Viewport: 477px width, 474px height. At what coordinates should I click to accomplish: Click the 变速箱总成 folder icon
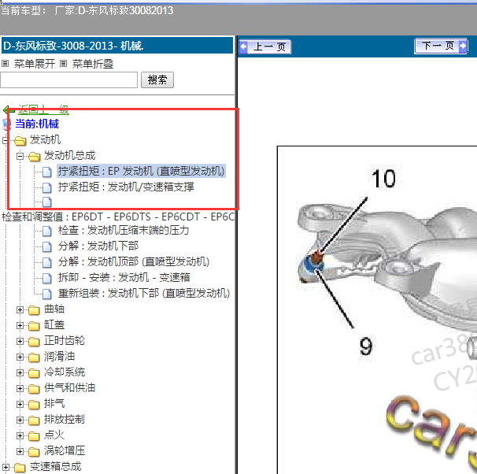coord(20,468)
